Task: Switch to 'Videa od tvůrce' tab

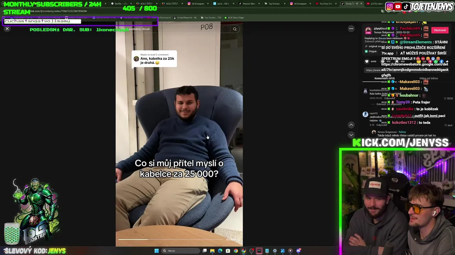Action: (x=429, y=78)
